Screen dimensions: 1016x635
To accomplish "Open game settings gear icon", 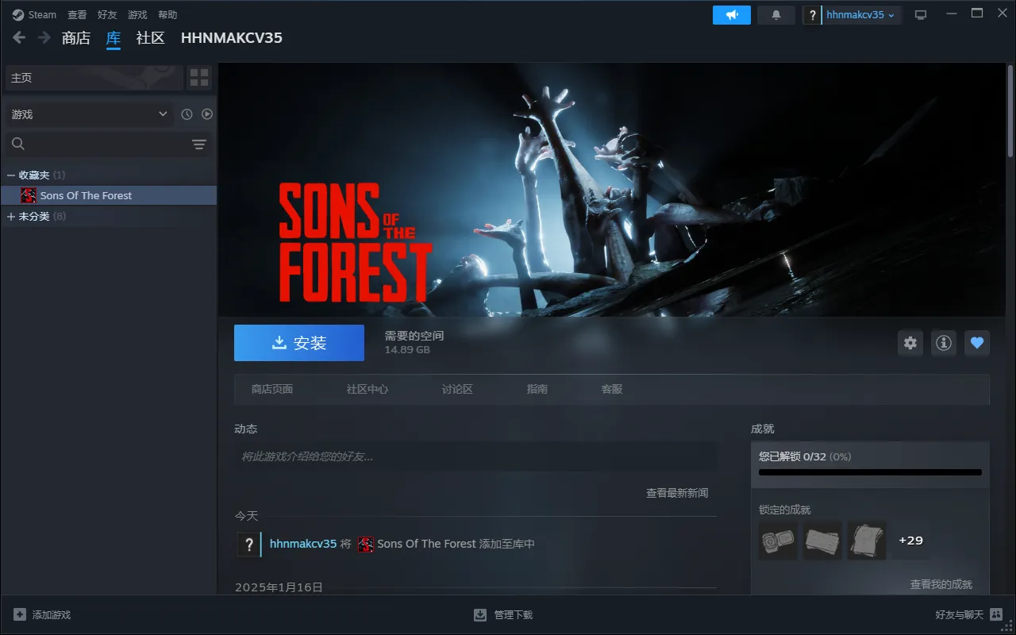I will point(910,343).
